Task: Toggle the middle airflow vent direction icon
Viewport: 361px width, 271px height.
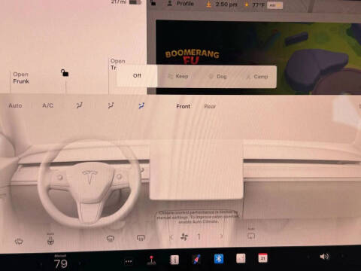Action: coord(111,105)
